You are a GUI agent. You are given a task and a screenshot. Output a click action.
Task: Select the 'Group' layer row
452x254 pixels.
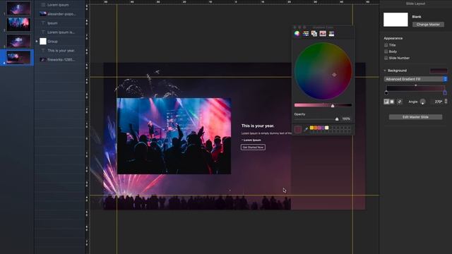[59, 42]
